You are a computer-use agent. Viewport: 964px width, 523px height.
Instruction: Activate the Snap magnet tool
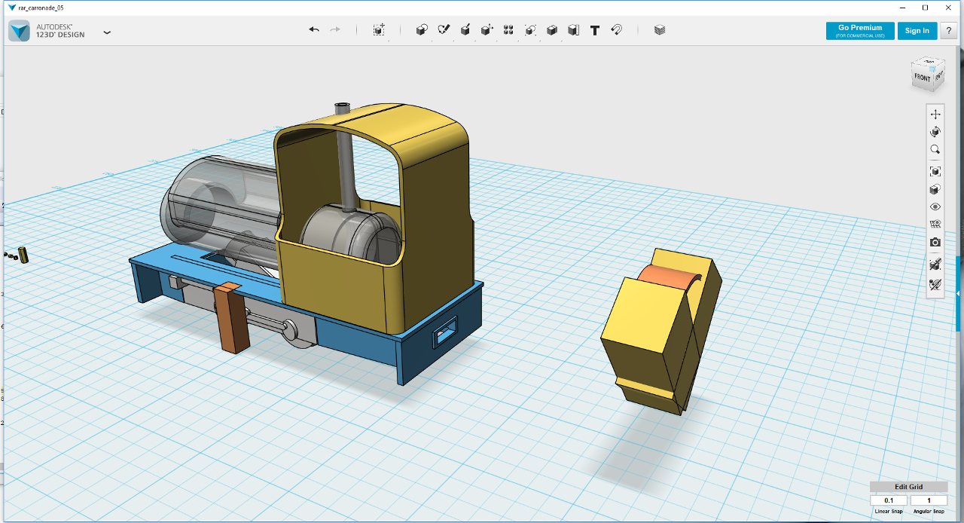click(x=616, y=30)
